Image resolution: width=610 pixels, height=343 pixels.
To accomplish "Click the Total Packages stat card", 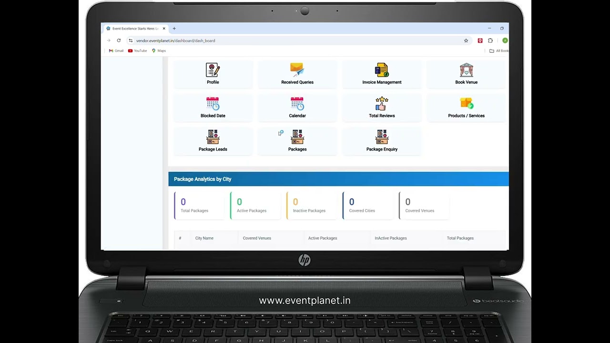I will point(199,206).
